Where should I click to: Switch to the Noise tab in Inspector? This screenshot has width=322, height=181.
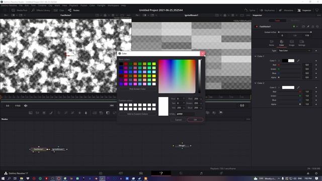[x=272, y=43]
